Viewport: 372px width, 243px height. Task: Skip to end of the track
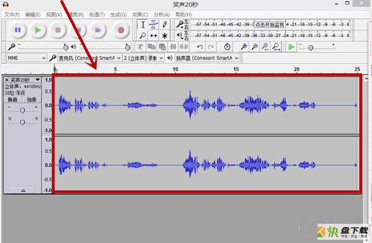tap(98, 30)
